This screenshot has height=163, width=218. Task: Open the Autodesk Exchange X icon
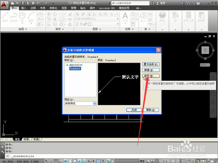click(x=183, y=3)
